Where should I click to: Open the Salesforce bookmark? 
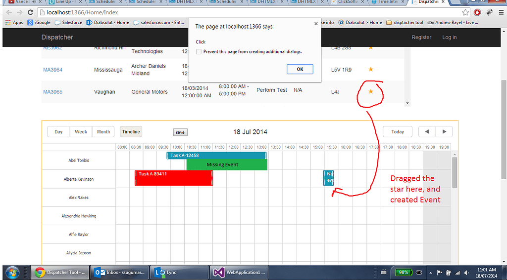68,23
